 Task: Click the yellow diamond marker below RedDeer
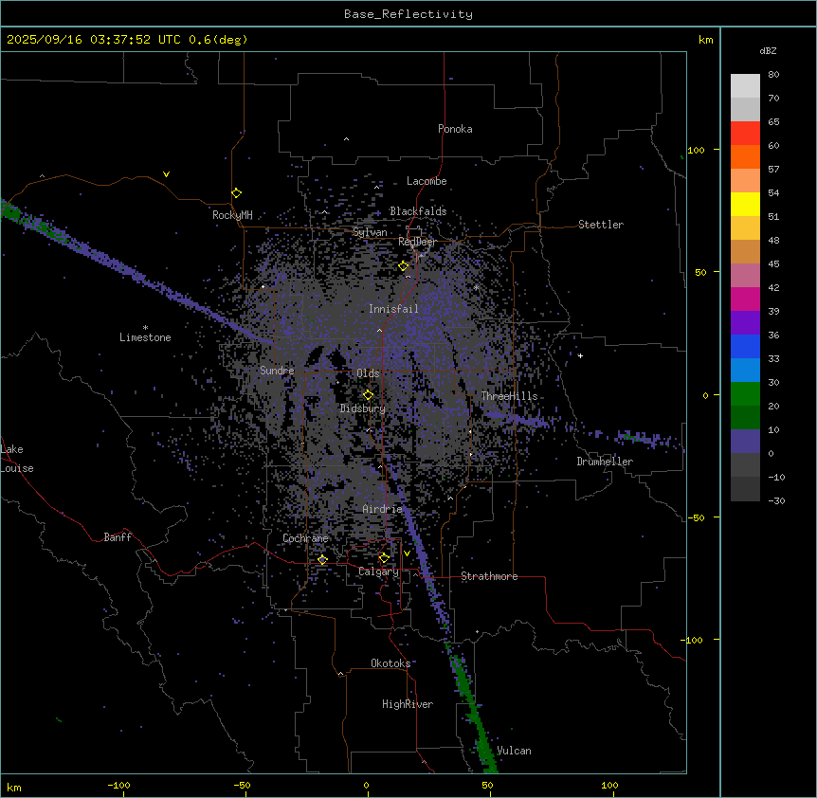click(x=404, y=266)
